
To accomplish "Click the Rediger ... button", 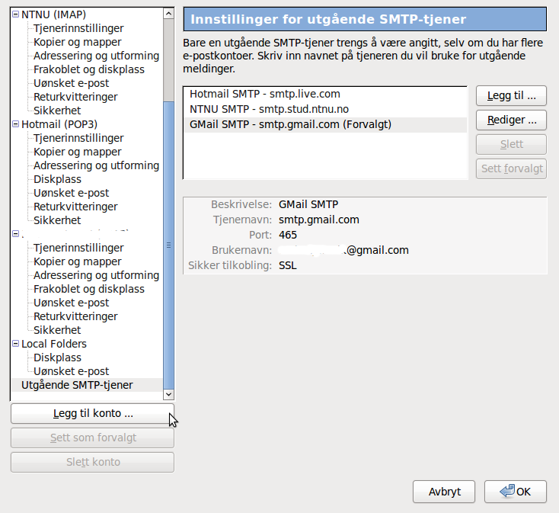I will 511,120.
